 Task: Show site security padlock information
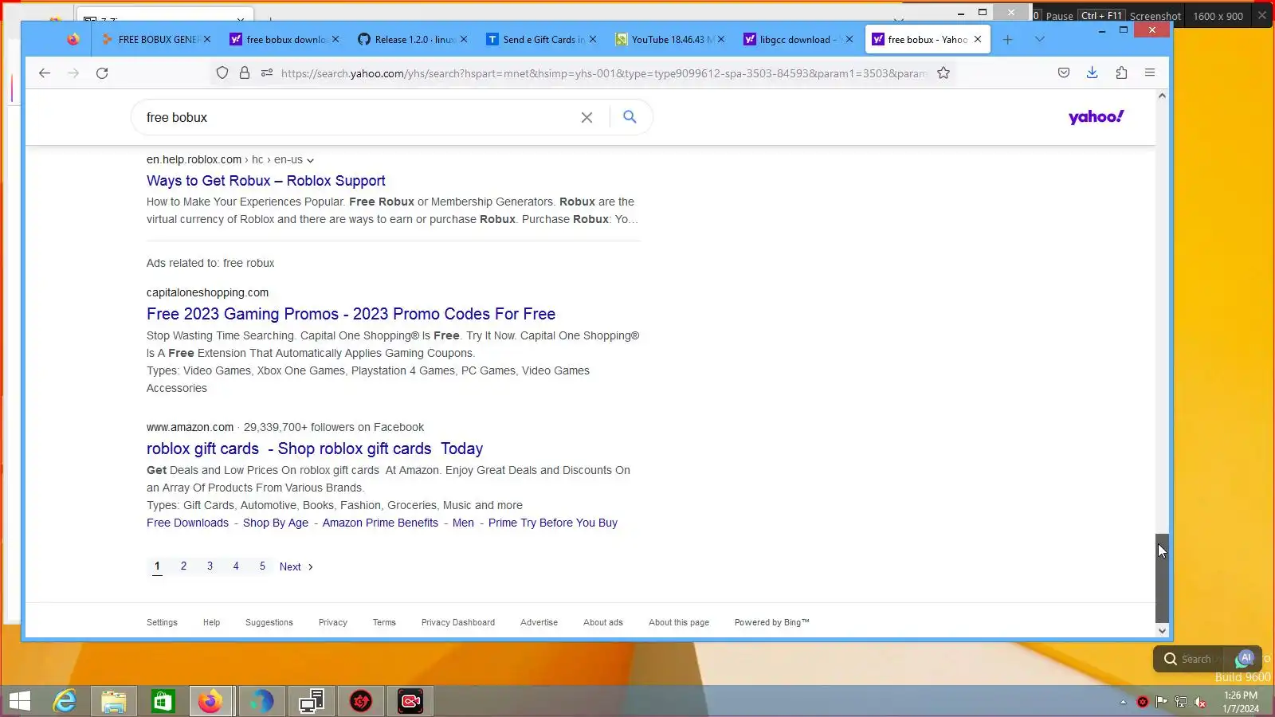pyautogui.click(x=245, y=73)
